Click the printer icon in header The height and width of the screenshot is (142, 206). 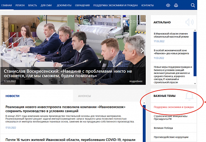(x=176, y=5)
